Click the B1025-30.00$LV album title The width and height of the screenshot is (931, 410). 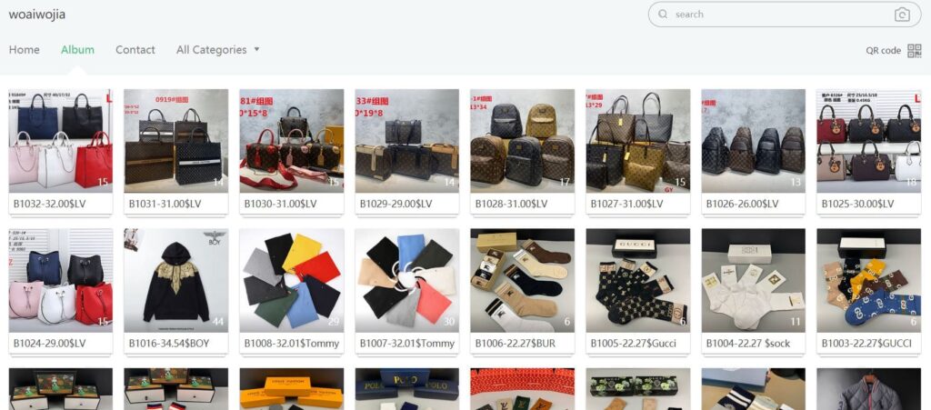[857, 204]
